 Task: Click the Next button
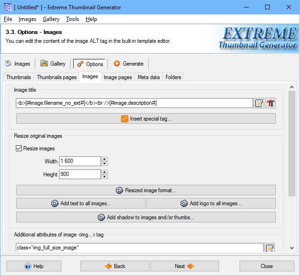[x=185, y=266]
